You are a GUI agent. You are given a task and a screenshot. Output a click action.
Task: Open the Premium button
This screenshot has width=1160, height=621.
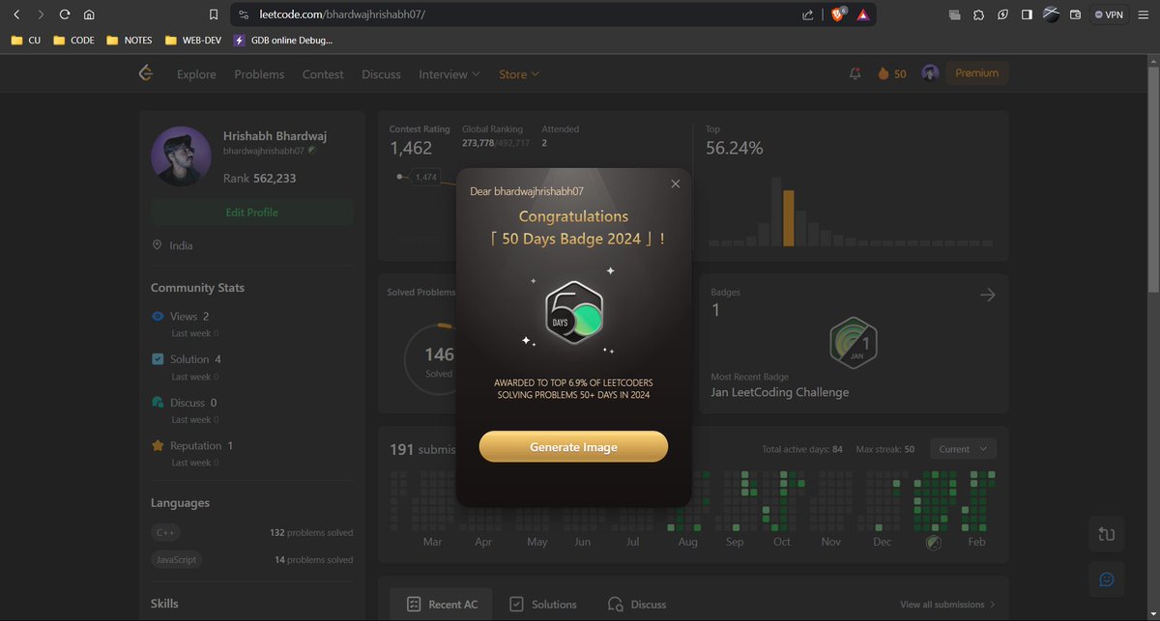tap(976, 73)
